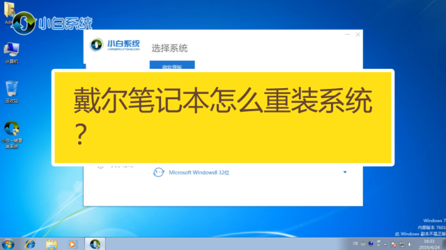Open the 计算机 desktop icon
The height and width of the screenshot is (250, 446).
tap(11, 53)
